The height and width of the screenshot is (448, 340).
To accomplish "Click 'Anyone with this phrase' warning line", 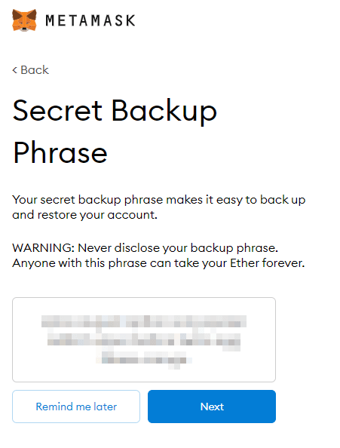I will click(158, 263).
